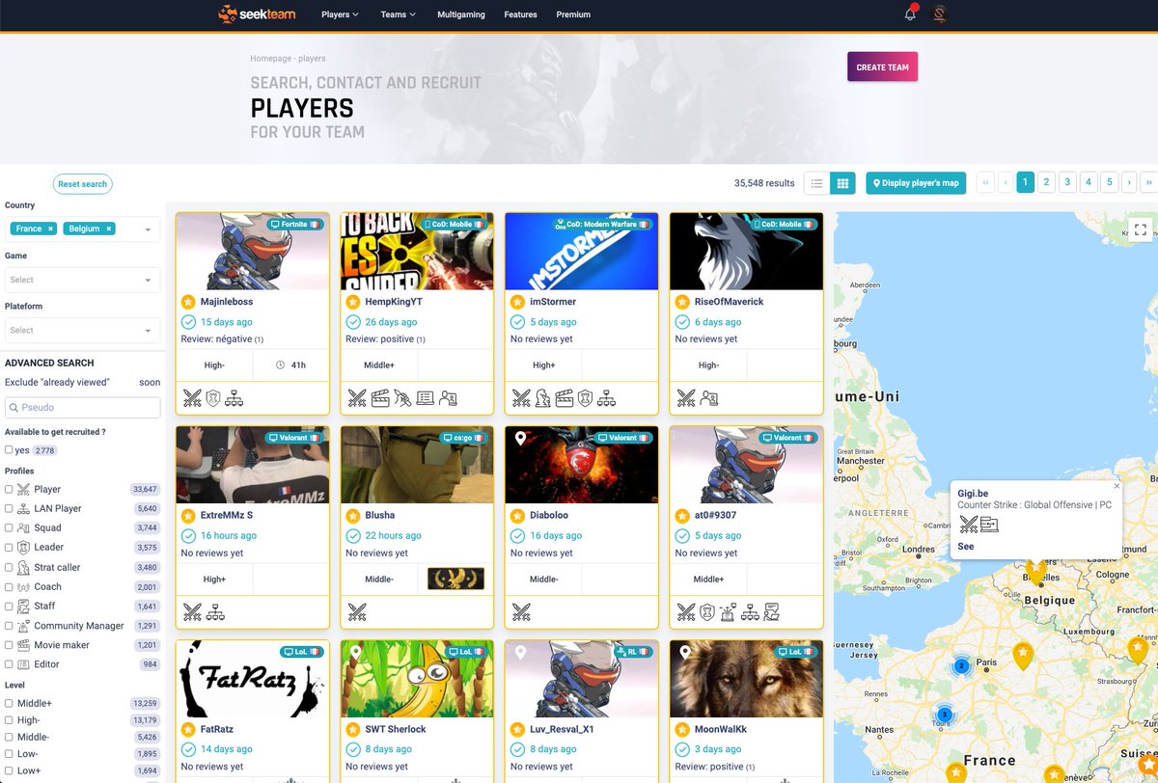This screenshot has width=1158, height=783.
Task: Open the Country dropdown arrow
Action: click(x=148, y=229)
